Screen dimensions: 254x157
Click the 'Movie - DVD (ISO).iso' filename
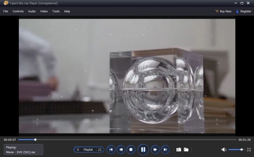pos(21,152)
